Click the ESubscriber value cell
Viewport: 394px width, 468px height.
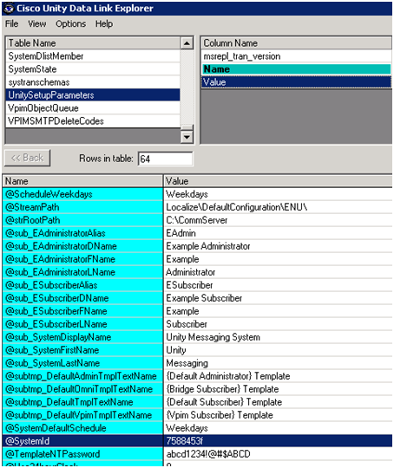(x=278, y=285)
